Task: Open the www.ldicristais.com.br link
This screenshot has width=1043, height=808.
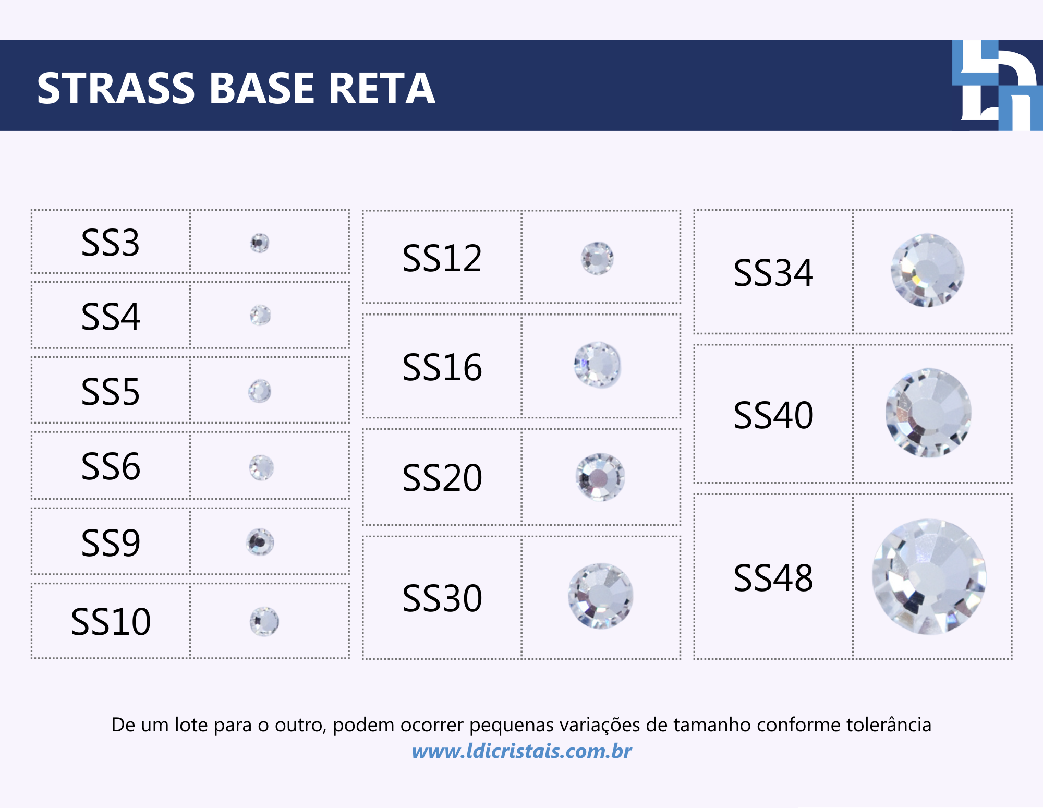Action: click(x=521, y=751)
